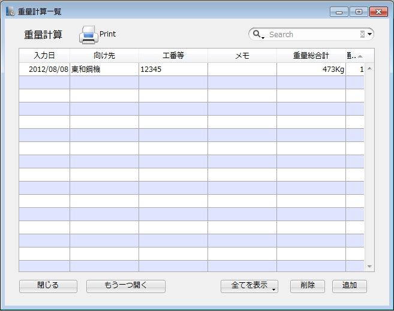Click the 追加 button
394x311 pixels.
click(x=349, y=286)
